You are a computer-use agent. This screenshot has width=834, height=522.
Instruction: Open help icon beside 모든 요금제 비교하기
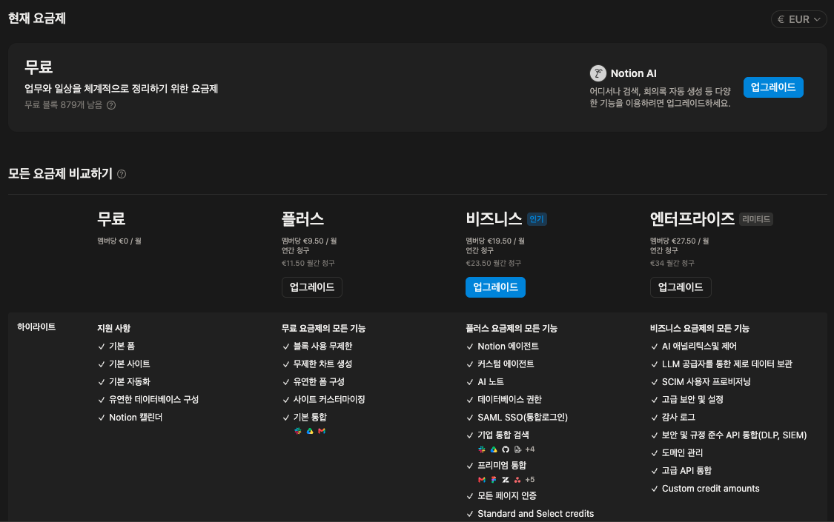tap(122, 174)
